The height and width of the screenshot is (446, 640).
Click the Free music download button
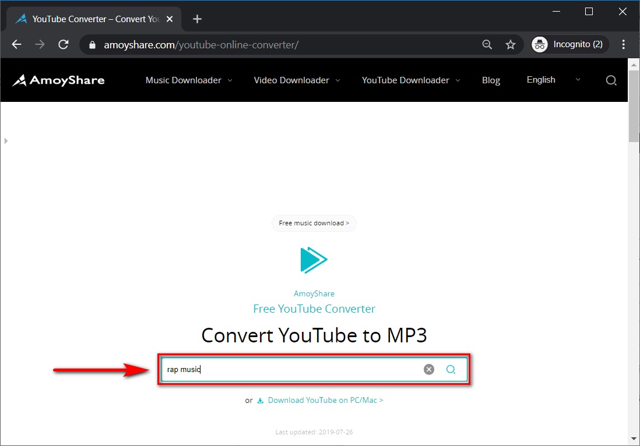coord(314,223)
